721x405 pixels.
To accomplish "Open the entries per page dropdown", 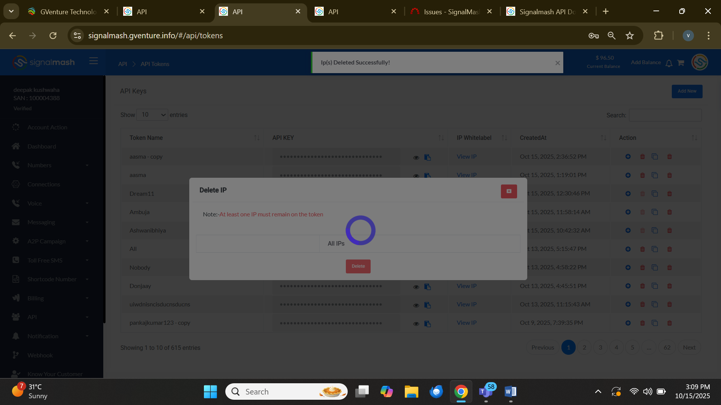I will [x=152, y=115].
